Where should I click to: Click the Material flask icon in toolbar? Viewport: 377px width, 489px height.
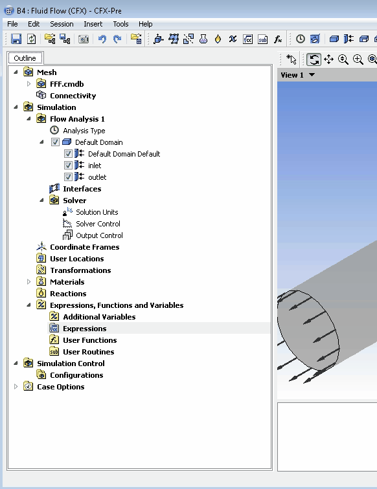tap(203, 39)
